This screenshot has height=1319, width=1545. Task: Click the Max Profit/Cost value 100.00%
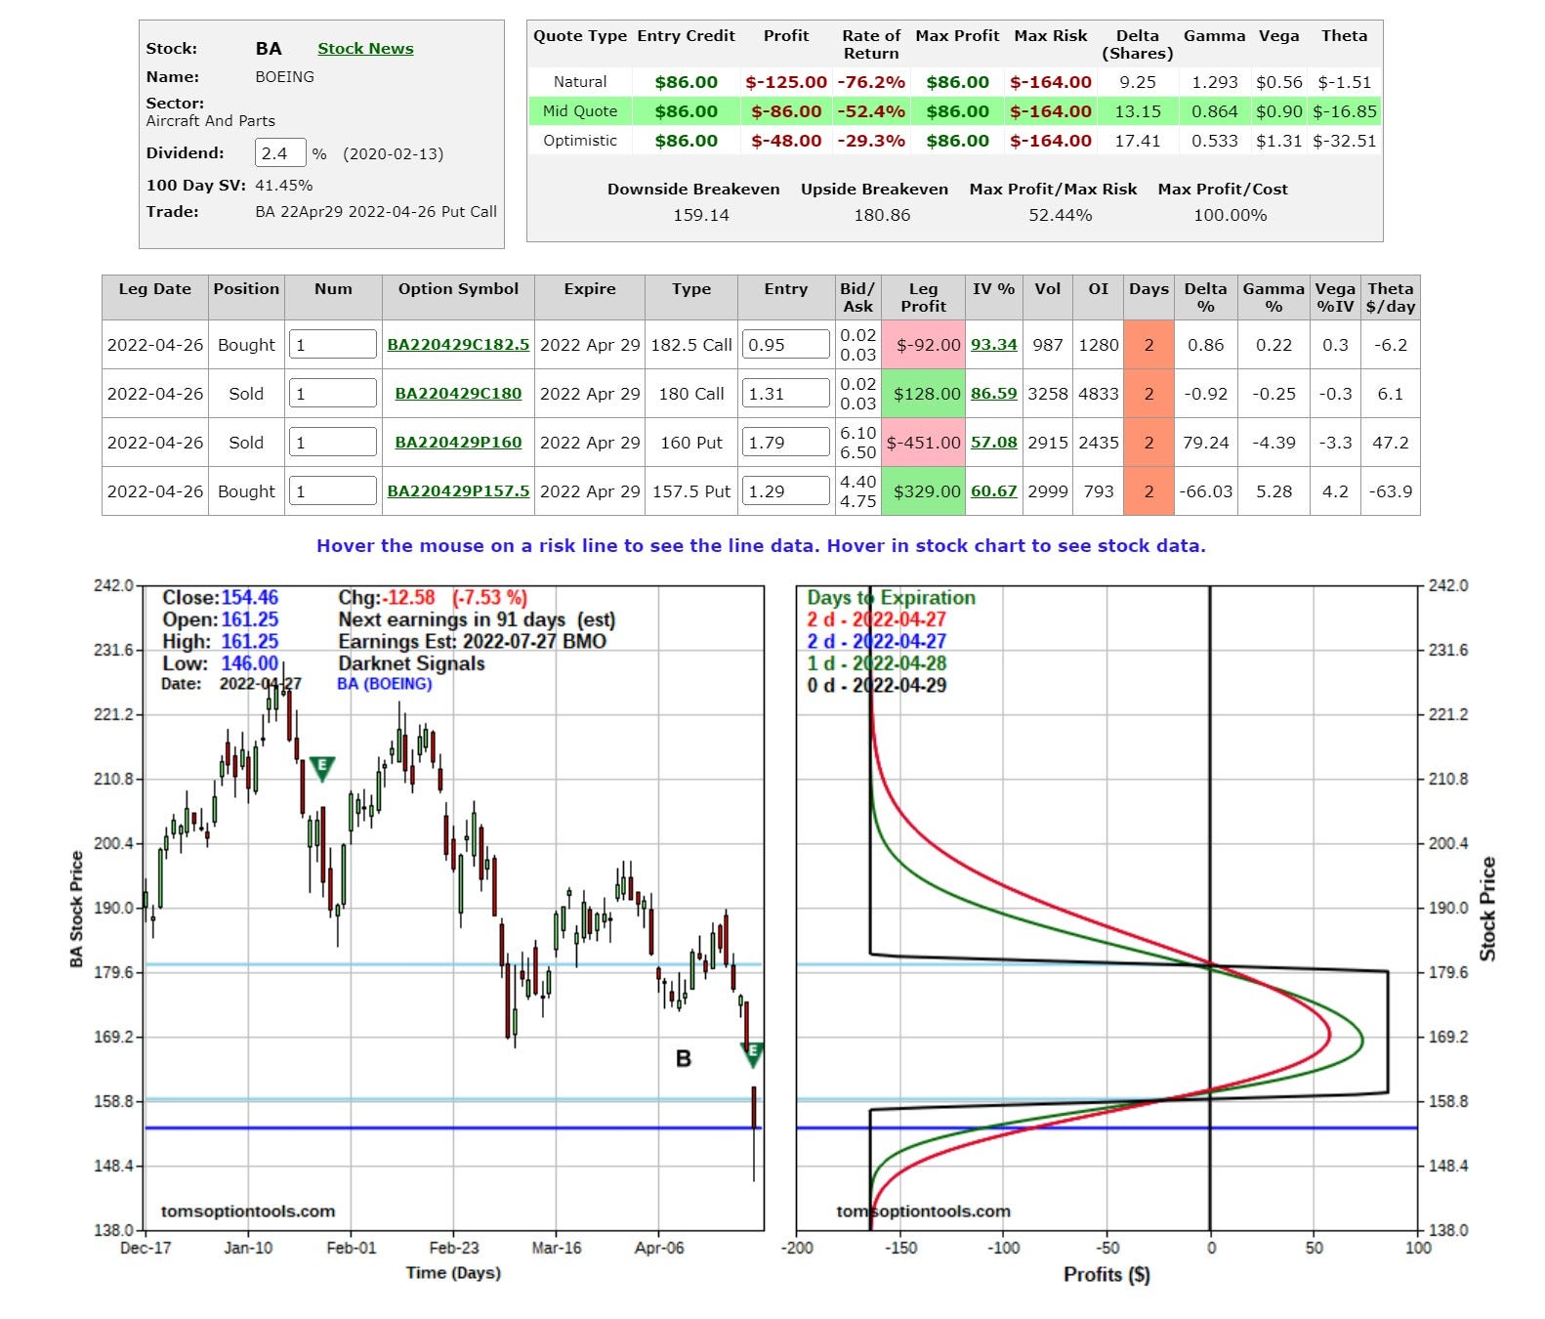click(x=1230, y=215)
